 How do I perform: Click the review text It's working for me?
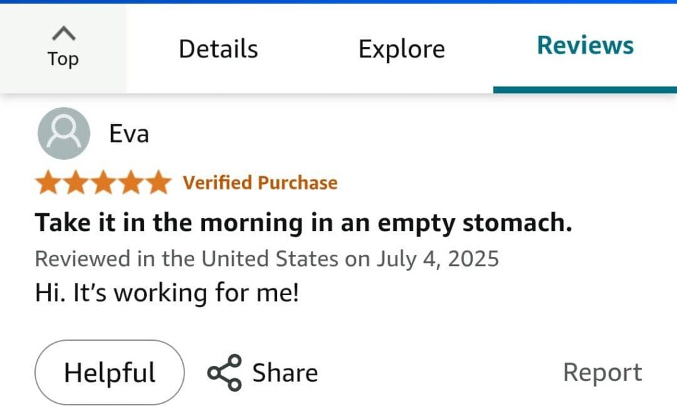[x=167, y=293]
